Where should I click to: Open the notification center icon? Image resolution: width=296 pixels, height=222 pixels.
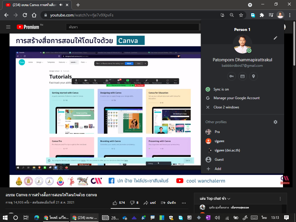coord(286,218)
